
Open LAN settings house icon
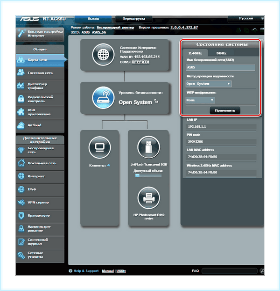(x=21, y=163)
